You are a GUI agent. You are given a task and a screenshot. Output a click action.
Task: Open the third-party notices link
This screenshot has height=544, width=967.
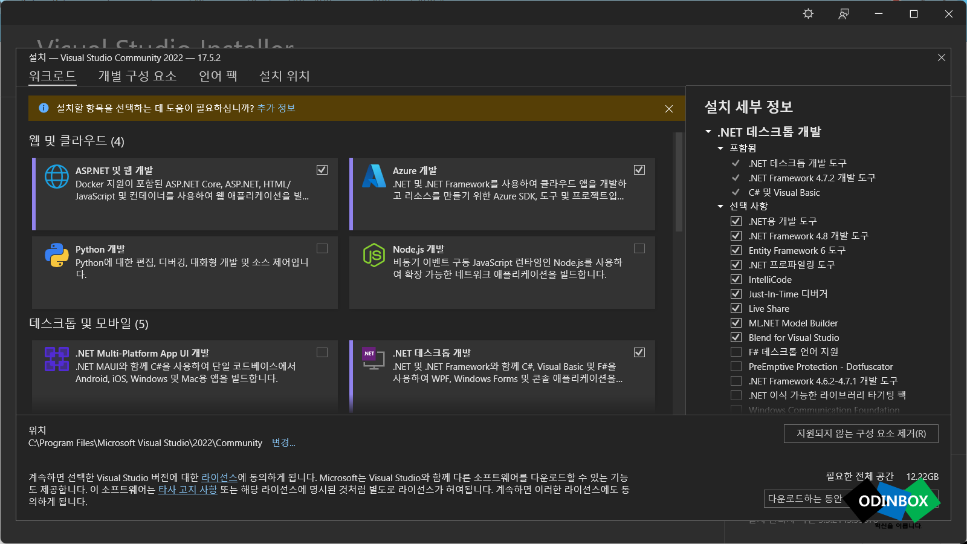click(x=187, y=490)
